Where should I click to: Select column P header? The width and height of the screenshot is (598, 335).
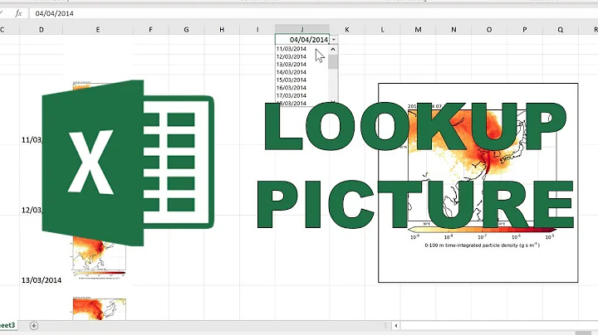pos(524,29)
